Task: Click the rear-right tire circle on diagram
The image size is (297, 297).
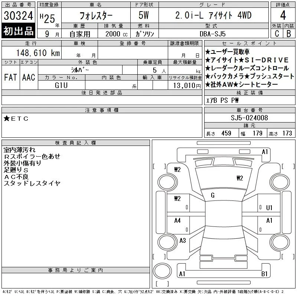Action: (x=280, y=242)
